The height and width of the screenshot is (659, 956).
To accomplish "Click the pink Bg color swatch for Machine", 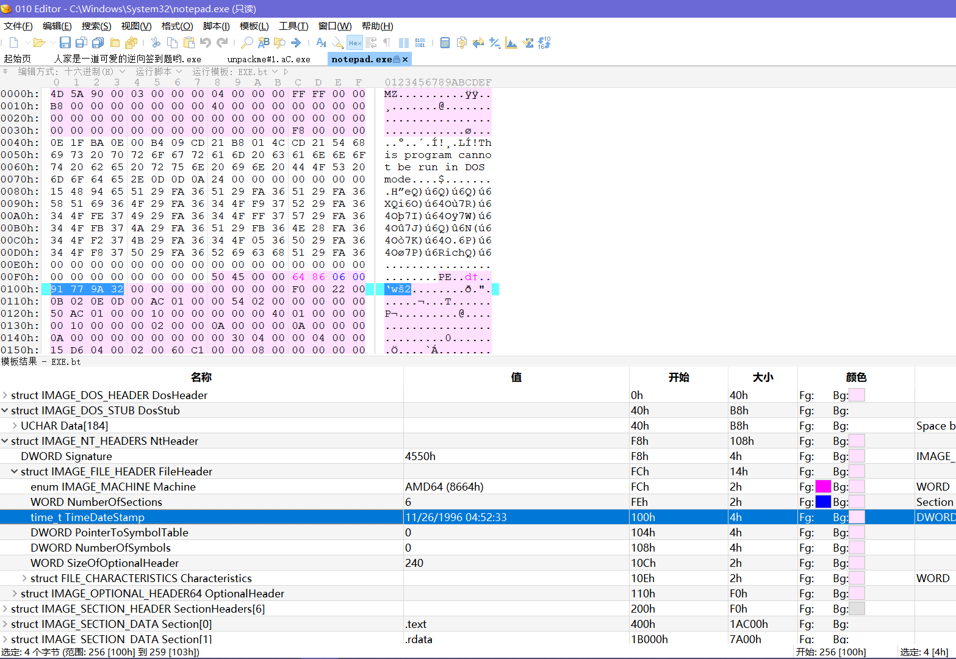I will click(x=857, y=486).
